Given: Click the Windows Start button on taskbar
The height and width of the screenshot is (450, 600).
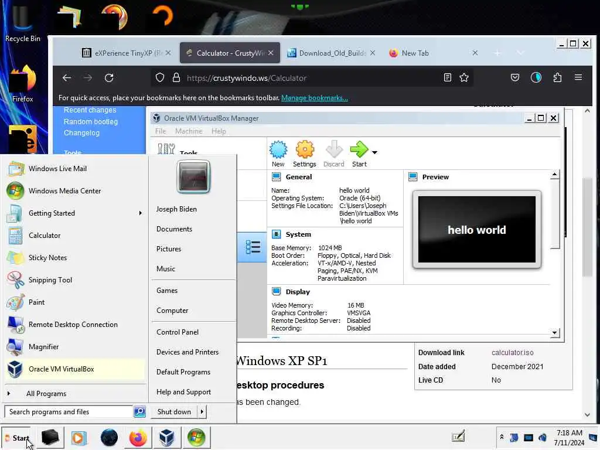Looking at the screenshot, I should [16, 438].
